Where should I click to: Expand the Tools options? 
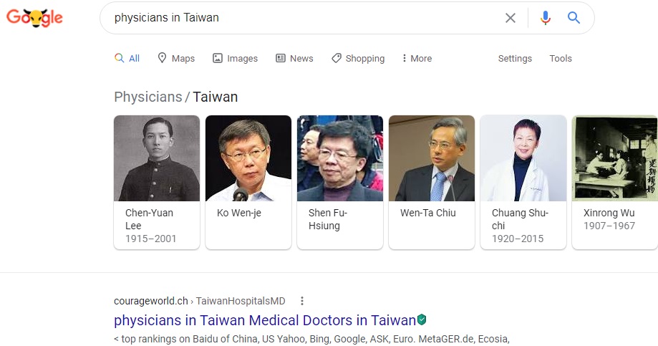point(561,58)
